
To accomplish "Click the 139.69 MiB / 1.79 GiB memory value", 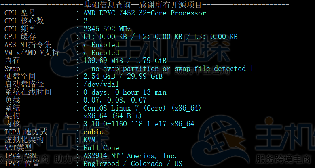I will [x=125, y=61].
